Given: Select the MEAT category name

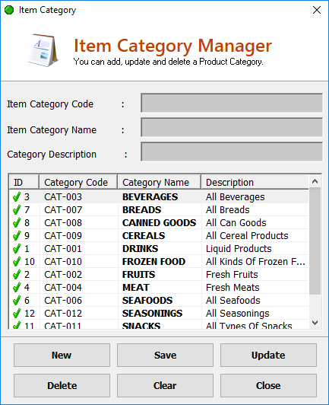Looking at the screenshot, I should [x=135, y=288].
